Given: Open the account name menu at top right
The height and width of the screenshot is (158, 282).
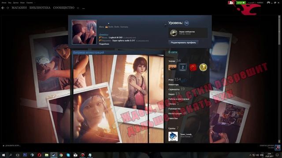Looking at the screenshot, I should (256, 3).
